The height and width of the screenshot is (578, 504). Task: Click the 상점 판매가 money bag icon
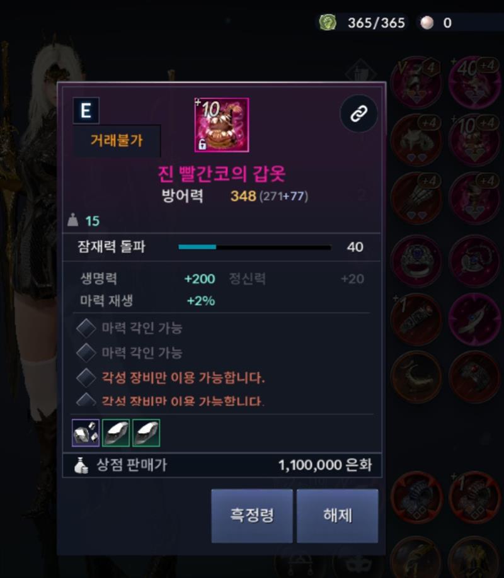point(81,465)
